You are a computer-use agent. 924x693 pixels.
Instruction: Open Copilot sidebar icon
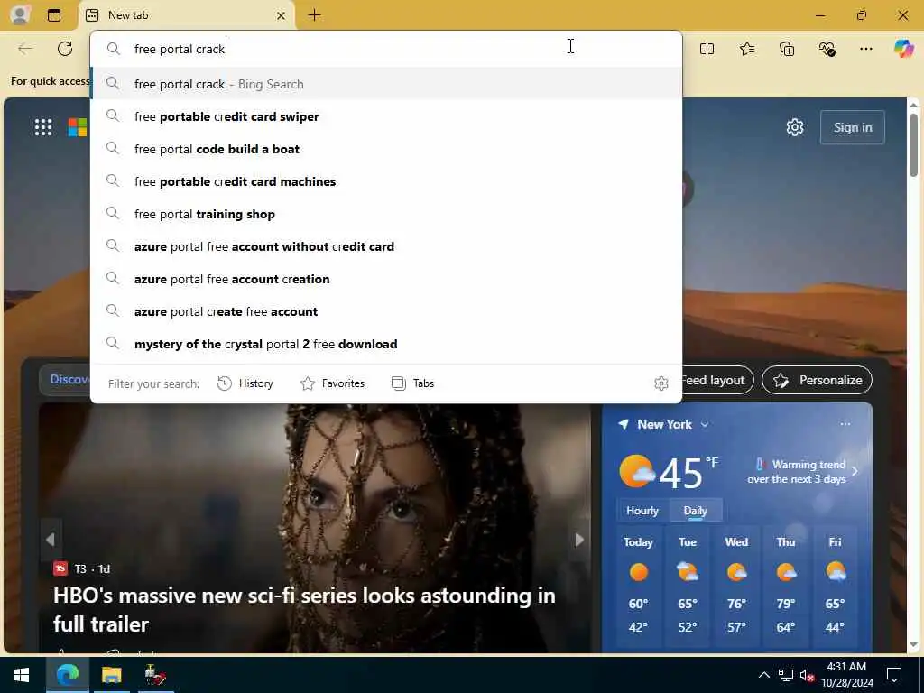click(903, 49)
